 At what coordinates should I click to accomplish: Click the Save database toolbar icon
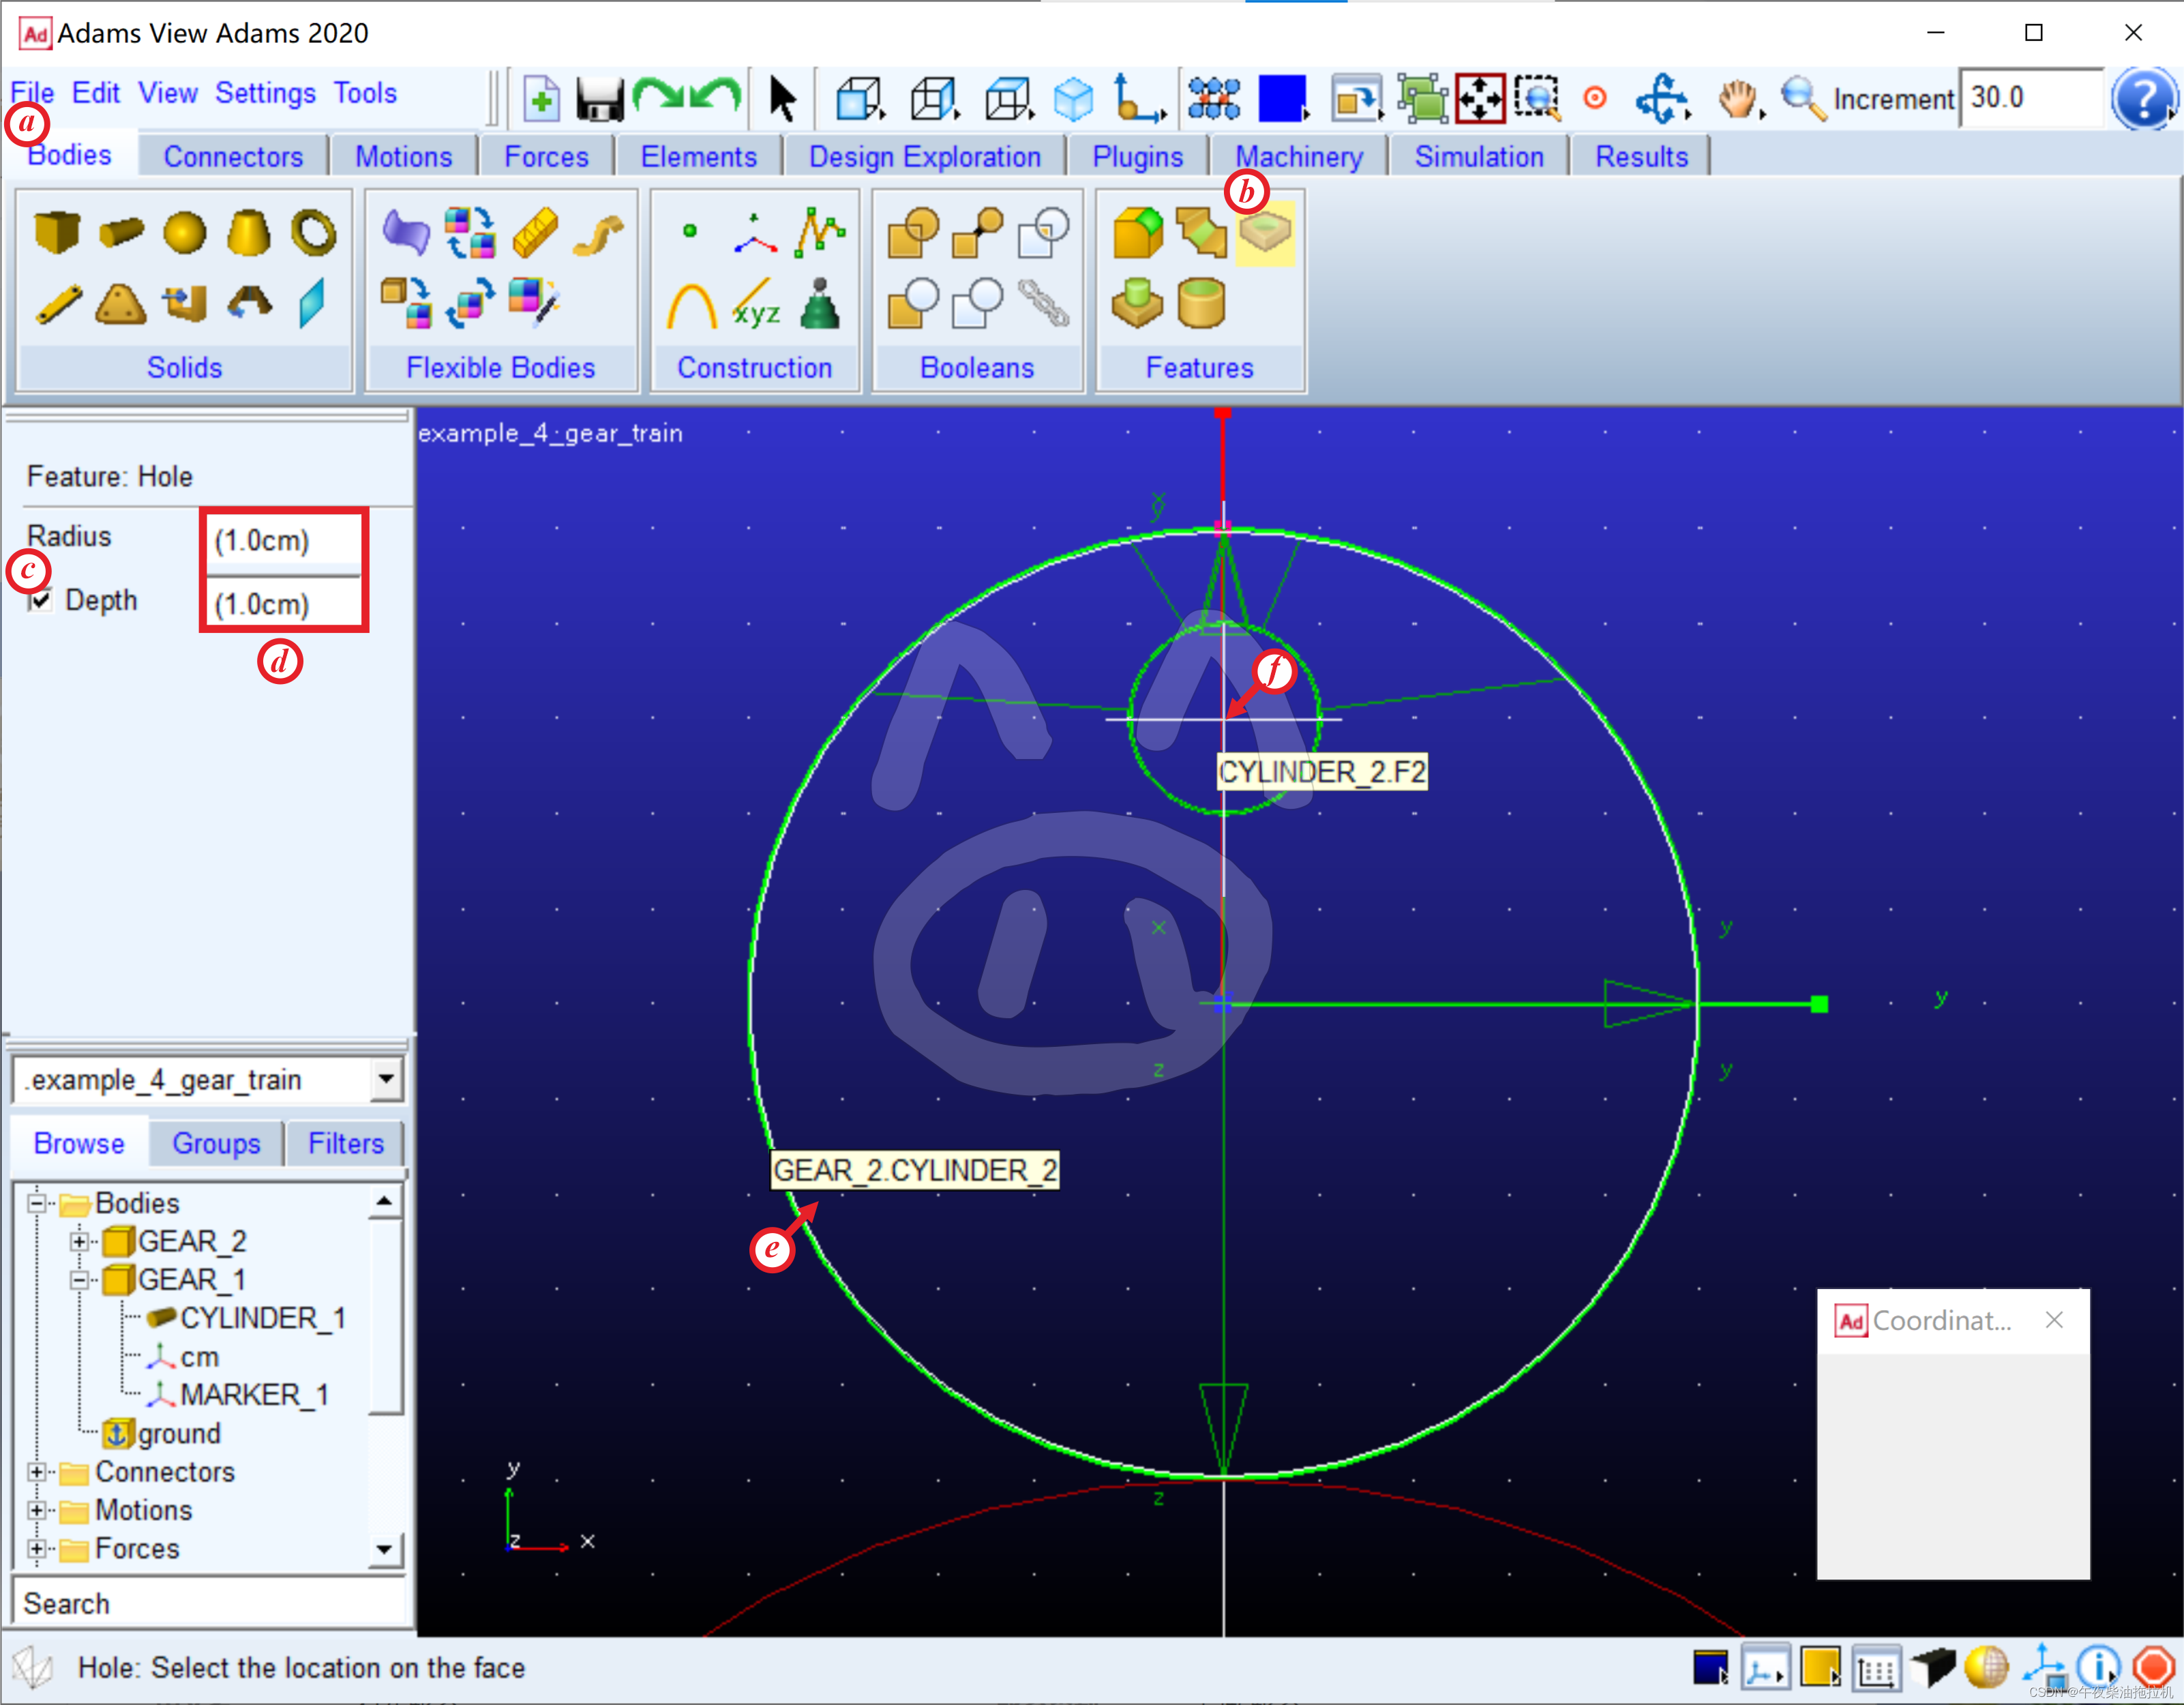point(600,99)
